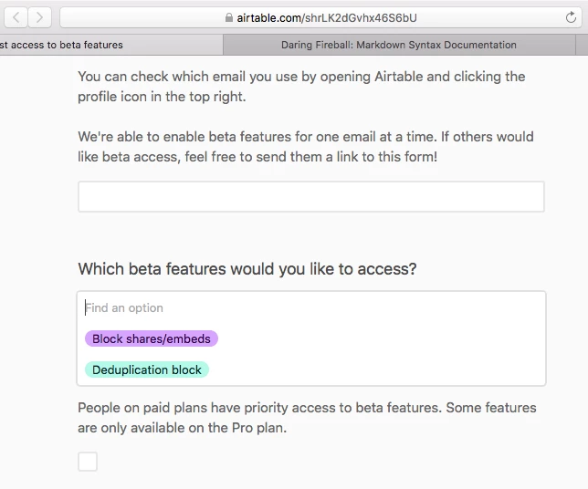Click the empty email text field
588x489 pixels.
click(310, 197)
